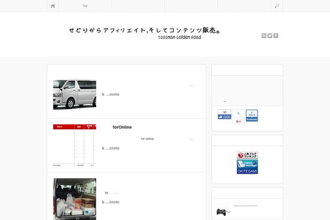
Task: Click folder icon under forOnline post
Action: click(103, 148)
